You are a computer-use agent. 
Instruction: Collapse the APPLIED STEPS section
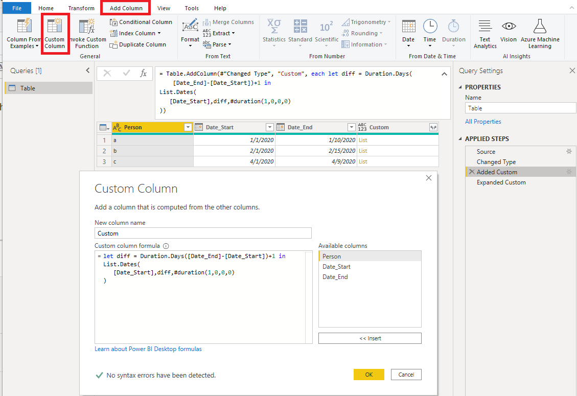pyautogui.click(x=460, y=139)
